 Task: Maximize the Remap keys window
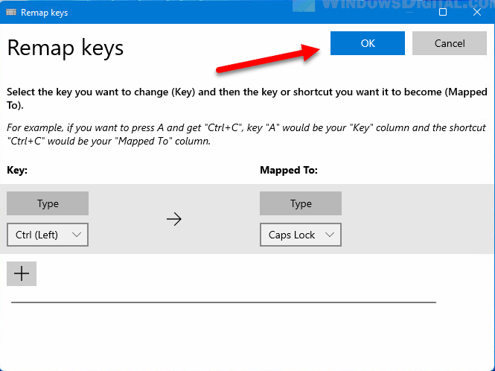[443, 12]
